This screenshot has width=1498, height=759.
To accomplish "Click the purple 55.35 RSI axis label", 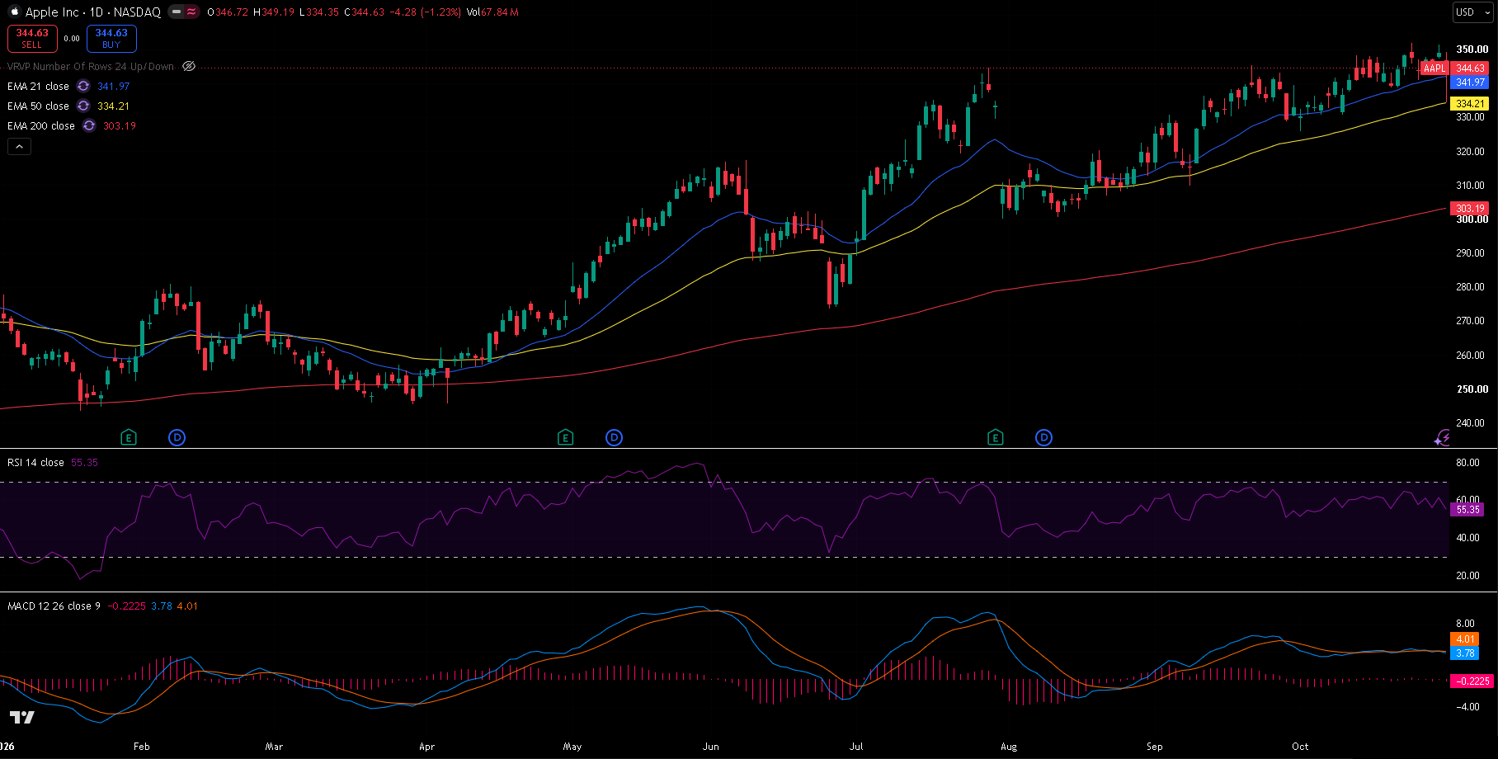I will coord(1467,510).
